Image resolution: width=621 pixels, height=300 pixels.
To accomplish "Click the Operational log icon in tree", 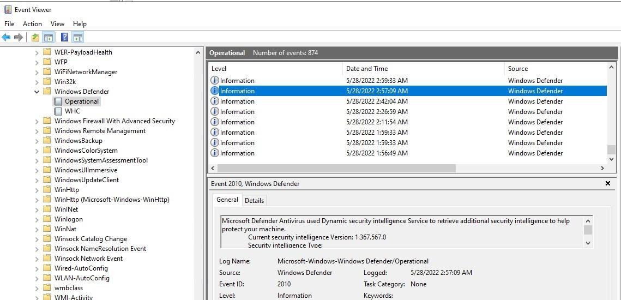I will pos(58,101).
